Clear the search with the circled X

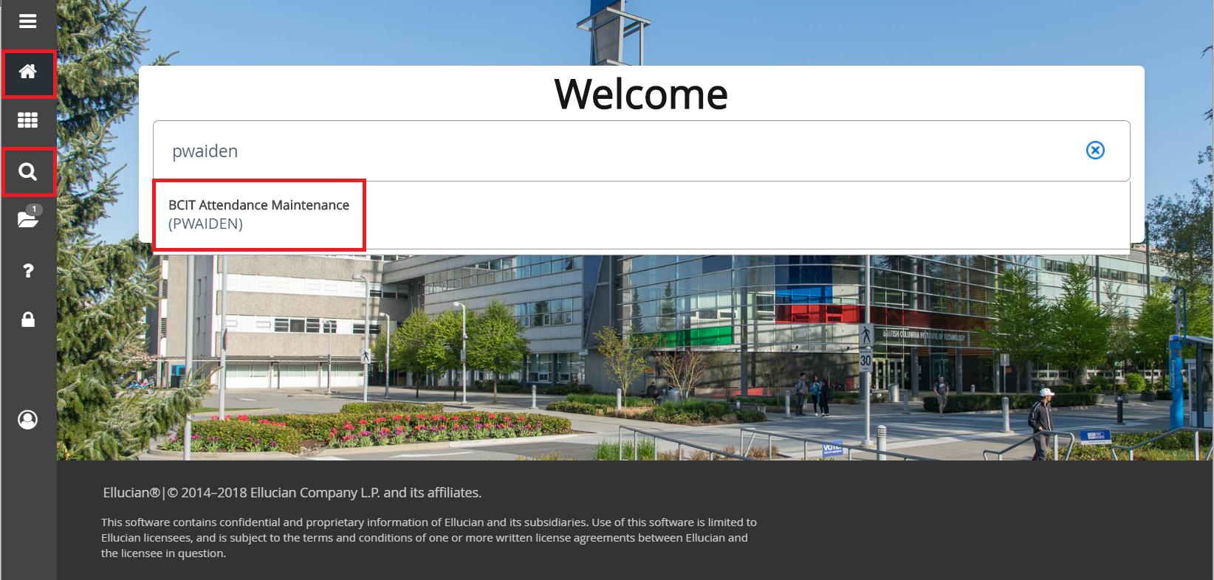[1095, 151]
